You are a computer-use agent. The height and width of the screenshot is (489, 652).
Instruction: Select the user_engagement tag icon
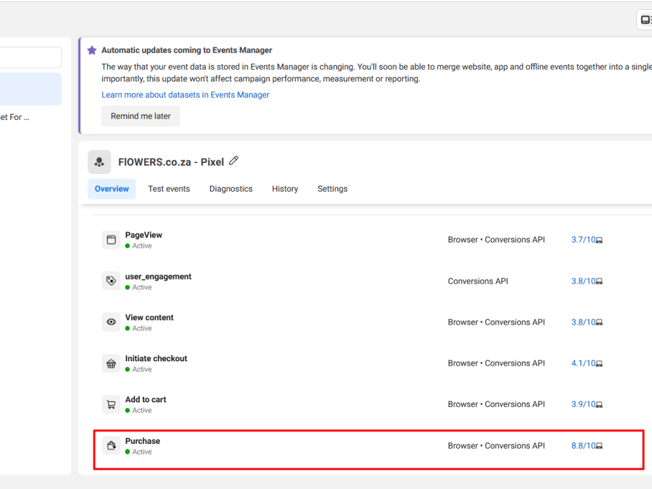[111, 280]
